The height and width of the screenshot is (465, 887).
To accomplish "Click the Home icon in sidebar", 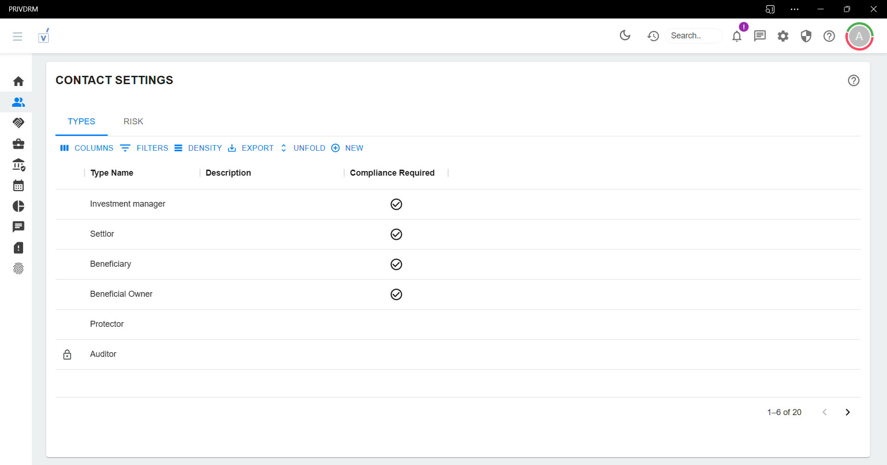I will 18,81.
